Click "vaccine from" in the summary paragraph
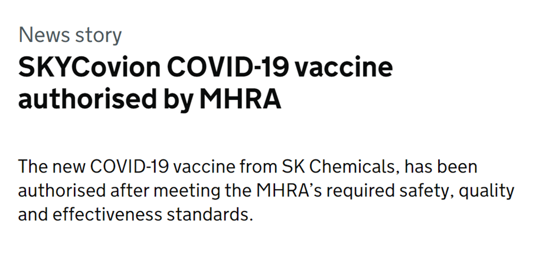 click(x=225, y=167)
